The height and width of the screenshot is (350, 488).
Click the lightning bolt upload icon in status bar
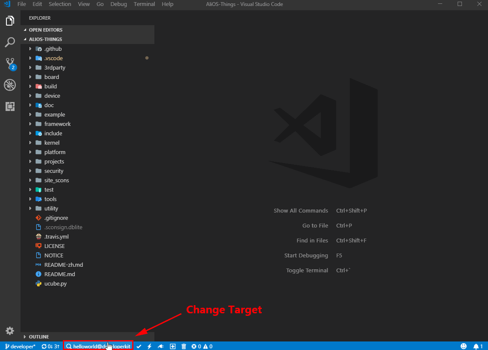coord(150,346)
